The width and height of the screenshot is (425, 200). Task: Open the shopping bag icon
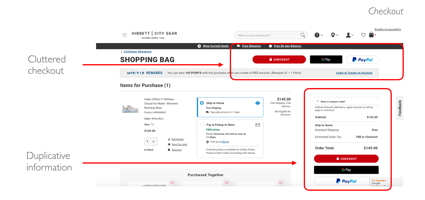coord(371,35)
